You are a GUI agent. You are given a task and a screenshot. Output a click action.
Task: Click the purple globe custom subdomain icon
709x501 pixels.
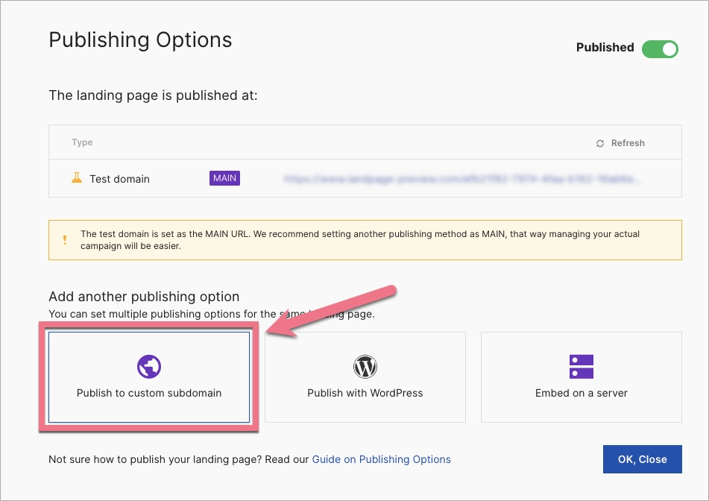[x=149, y=366]
